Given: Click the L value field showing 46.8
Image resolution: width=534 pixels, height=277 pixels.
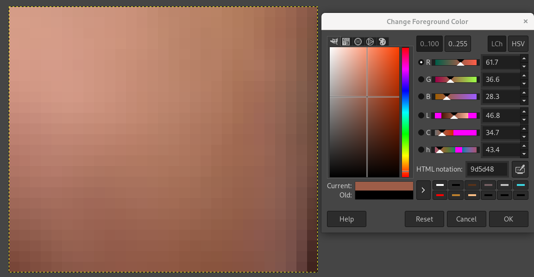Looking at the screenshot, I should coord(501,116).
